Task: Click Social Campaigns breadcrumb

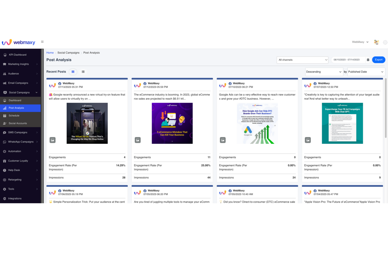Action: 68,53
